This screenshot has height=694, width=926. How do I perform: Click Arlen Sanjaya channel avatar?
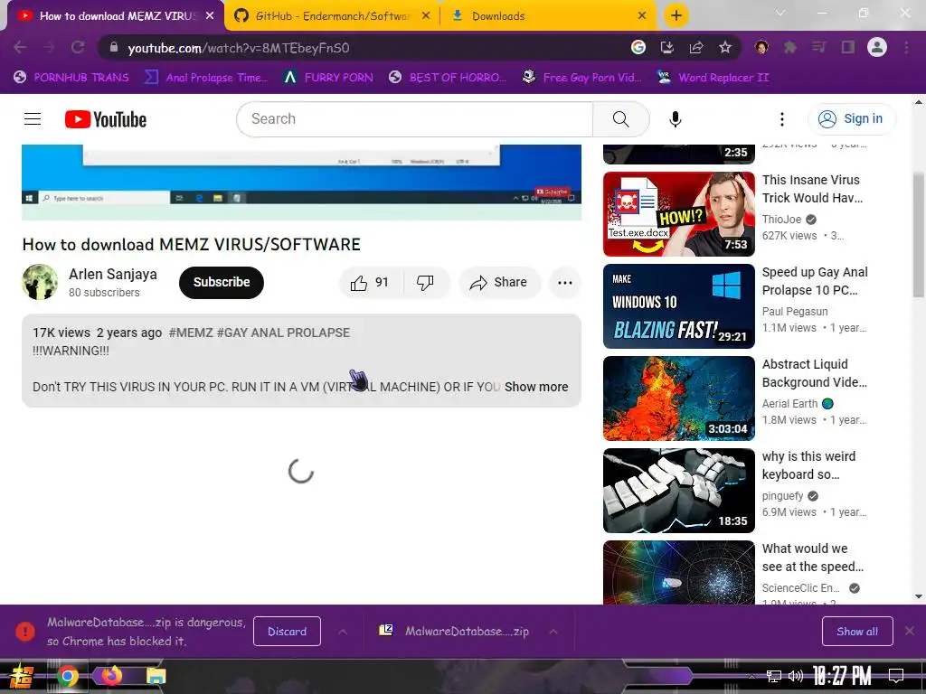point(40,282)
